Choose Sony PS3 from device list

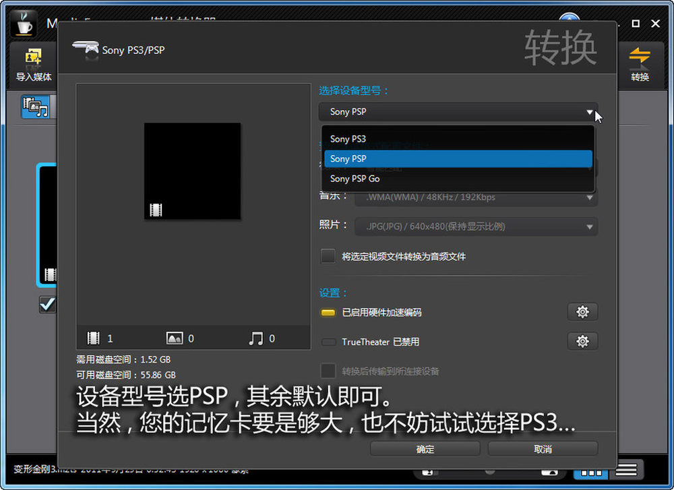tap(458, 139)
